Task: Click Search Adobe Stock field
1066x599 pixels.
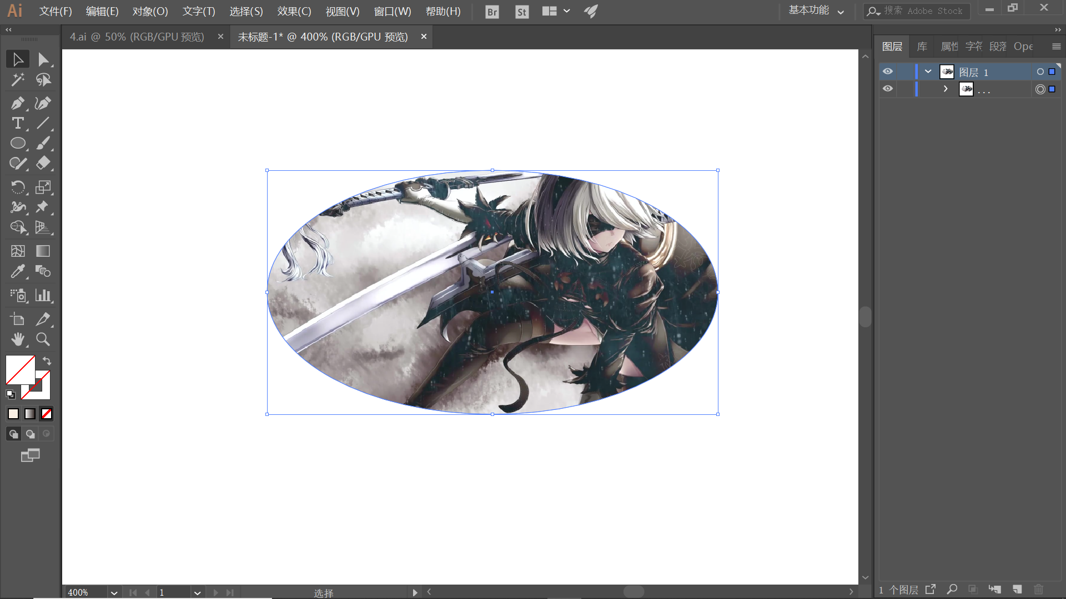Action: (917, 11)
